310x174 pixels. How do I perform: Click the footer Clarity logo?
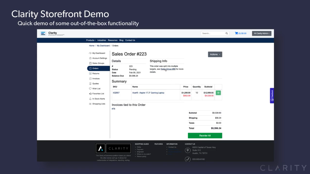pos(113,148)
